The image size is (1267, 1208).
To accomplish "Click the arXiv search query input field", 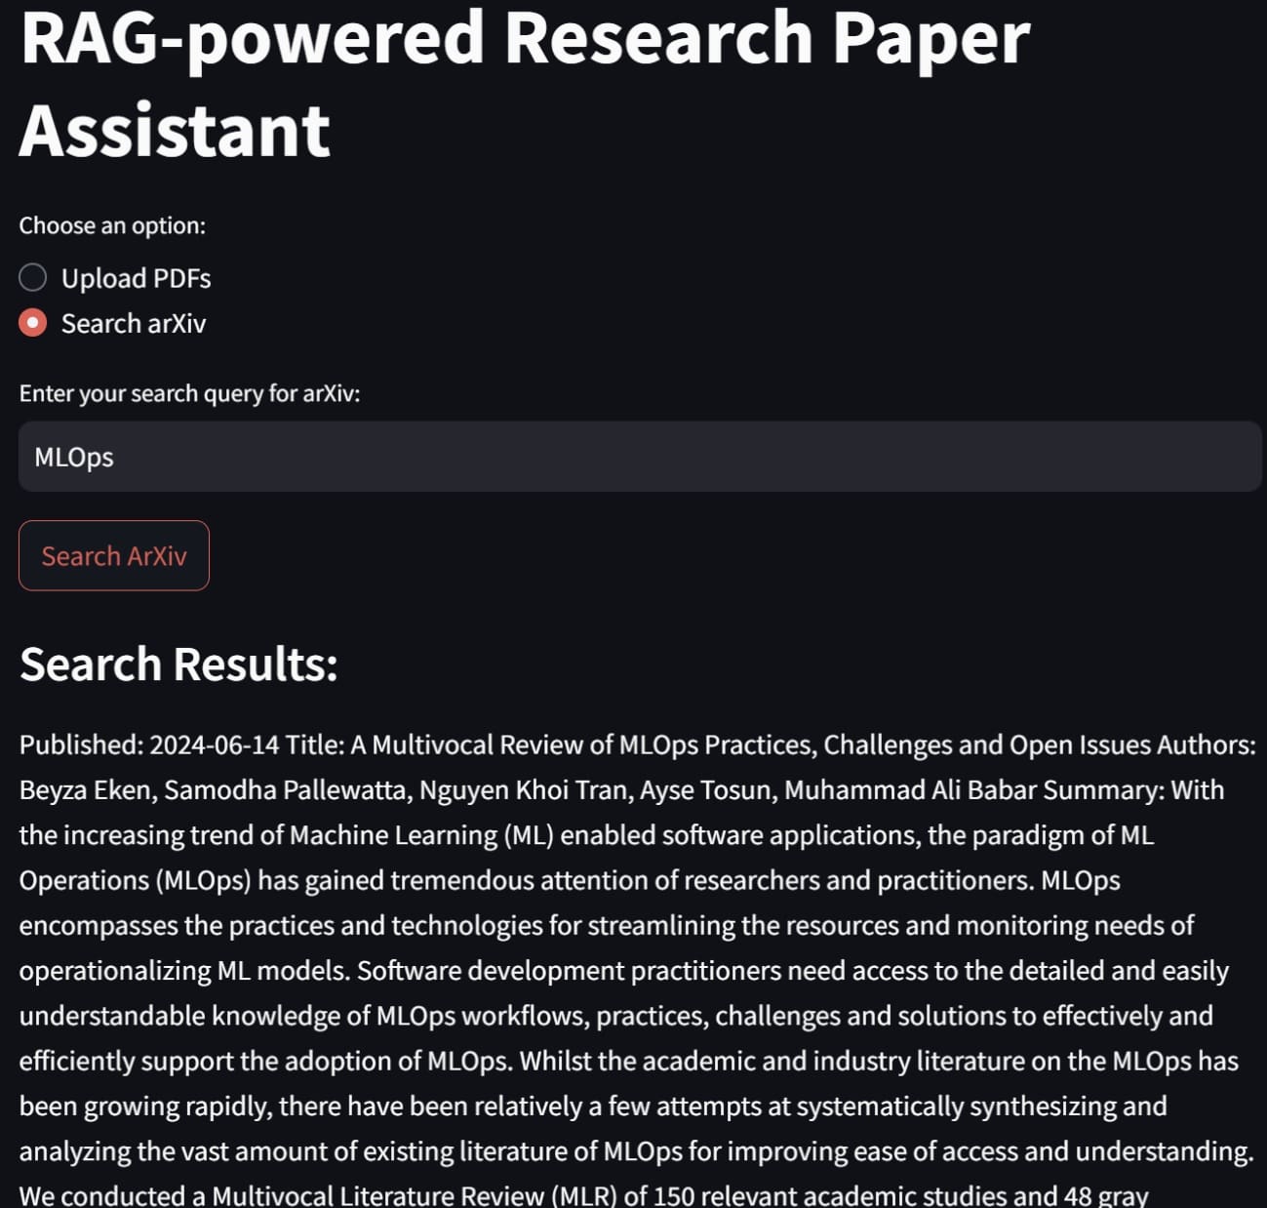I will point(640,457).
